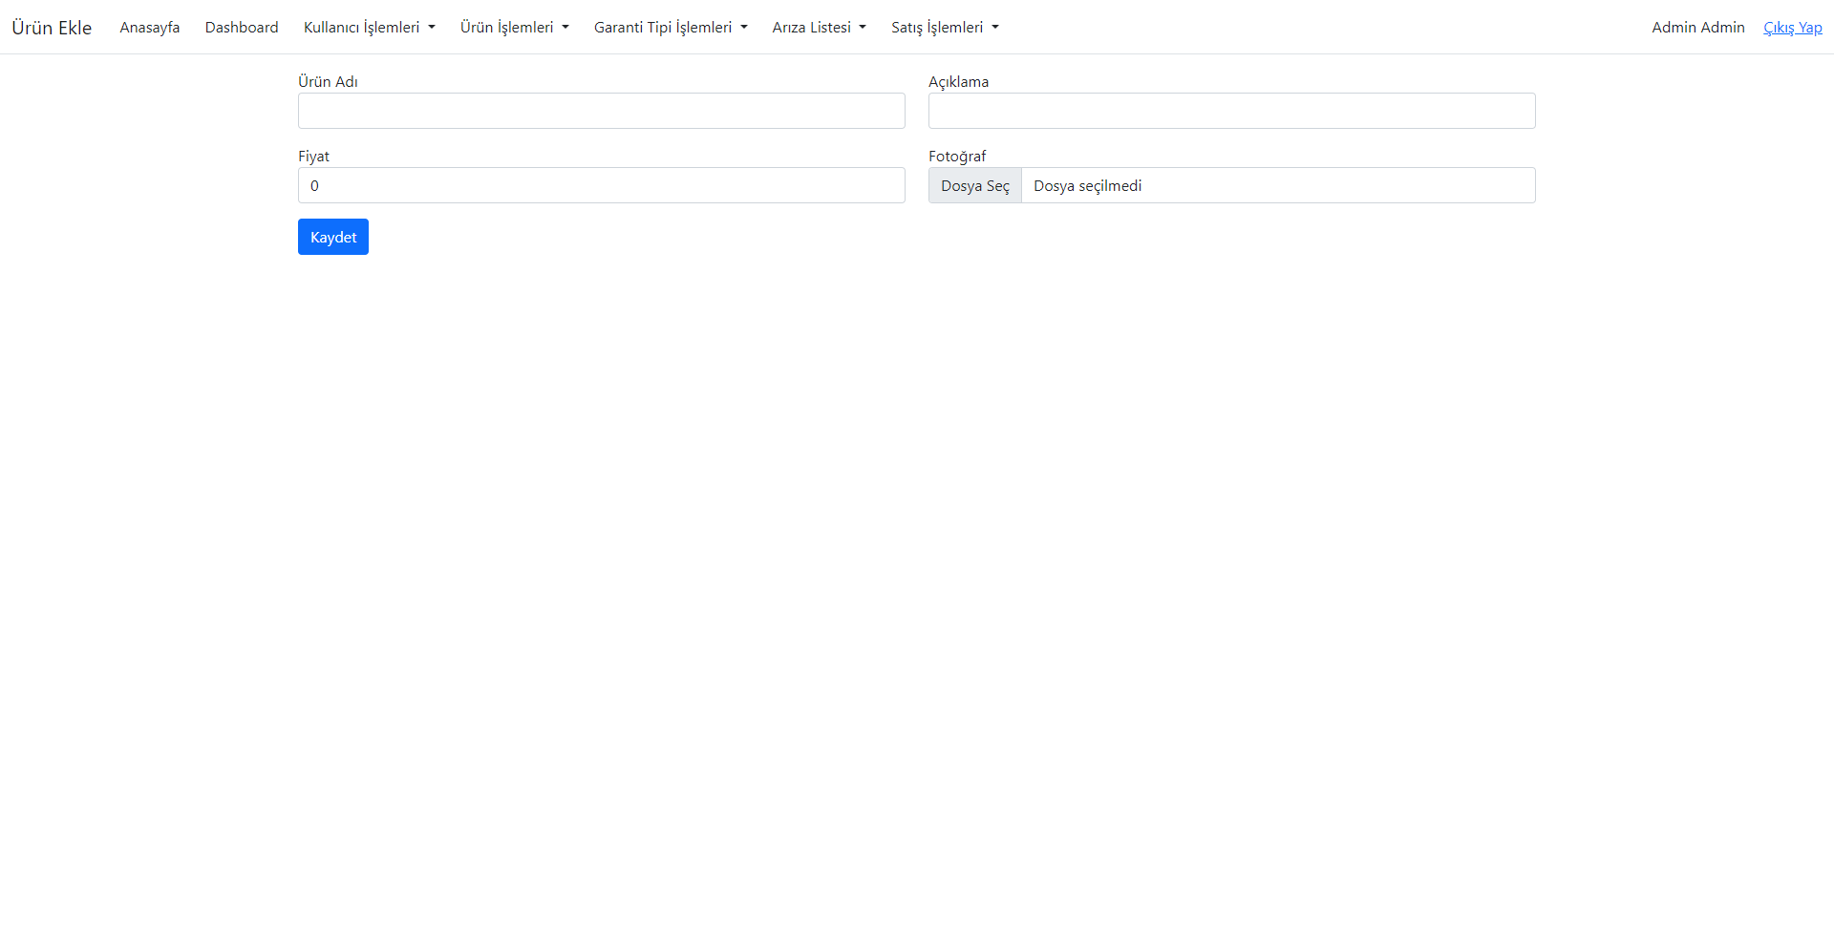Click the Kullanıcı İşlemleri caret arrow

click(x=432, y=28)
